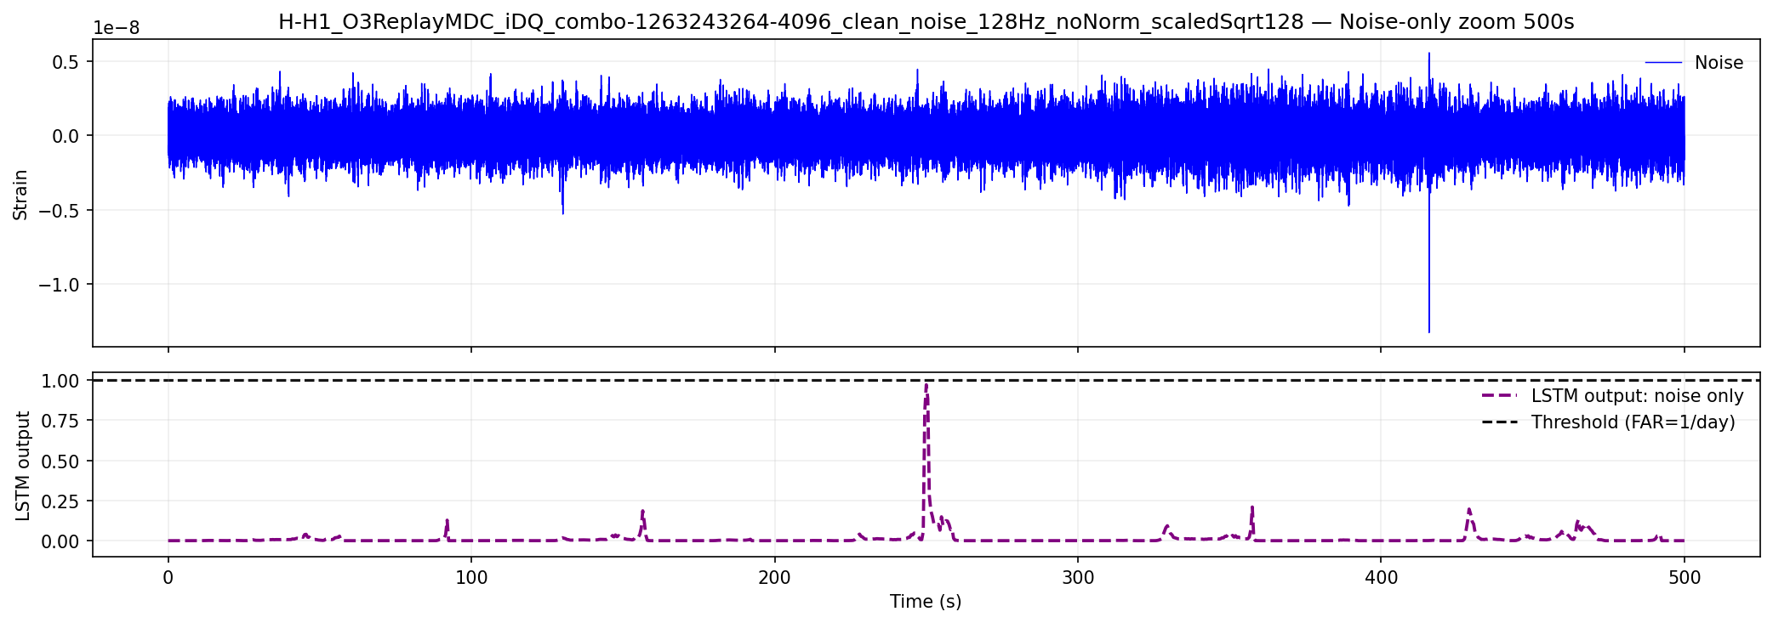Image resolution: width=1773 pixels, height=623 pixels.
Task: Click the 'Strain' y-axis label
Action: [x=20, y=195]
